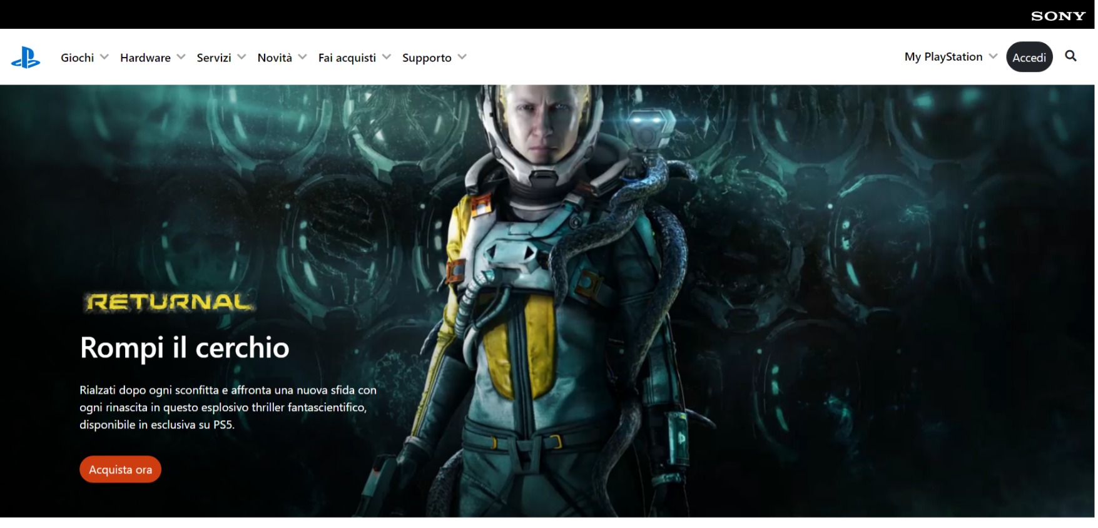Expand the Supporto dropdown arrow
Screen dimensions: 1098x528
462,57
